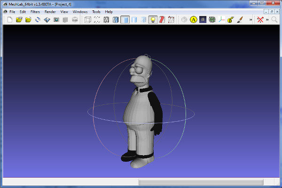Select the measuring tape tool

tap(230, 20)
